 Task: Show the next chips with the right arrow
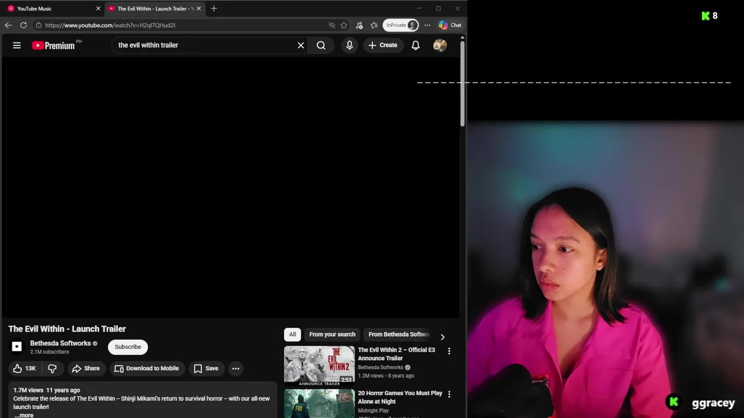tap(442, 337)
